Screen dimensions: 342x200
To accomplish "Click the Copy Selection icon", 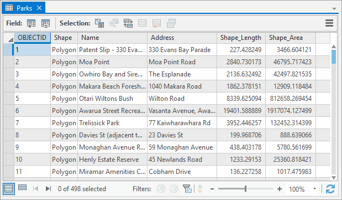I will point(171,23).
